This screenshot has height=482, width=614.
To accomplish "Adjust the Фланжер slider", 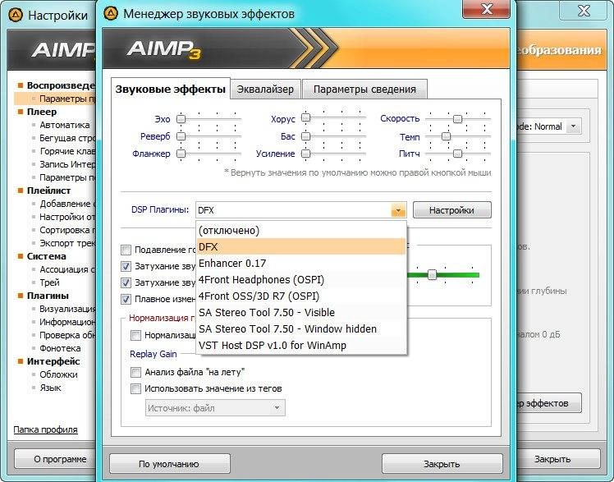I will pyautogui.click(x=181, y=154).
